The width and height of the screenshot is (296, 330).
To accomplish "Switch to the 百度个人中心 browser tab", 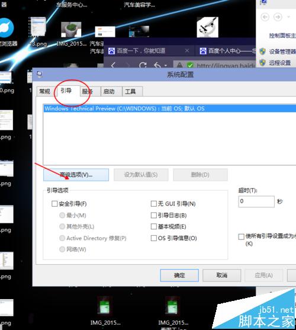I will 227,51.
